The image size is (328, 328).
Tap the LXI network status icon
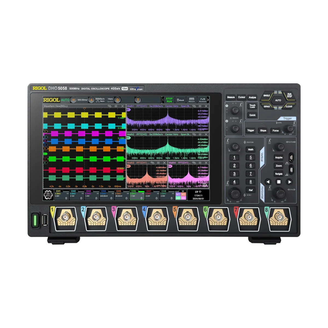click(196, 191)
